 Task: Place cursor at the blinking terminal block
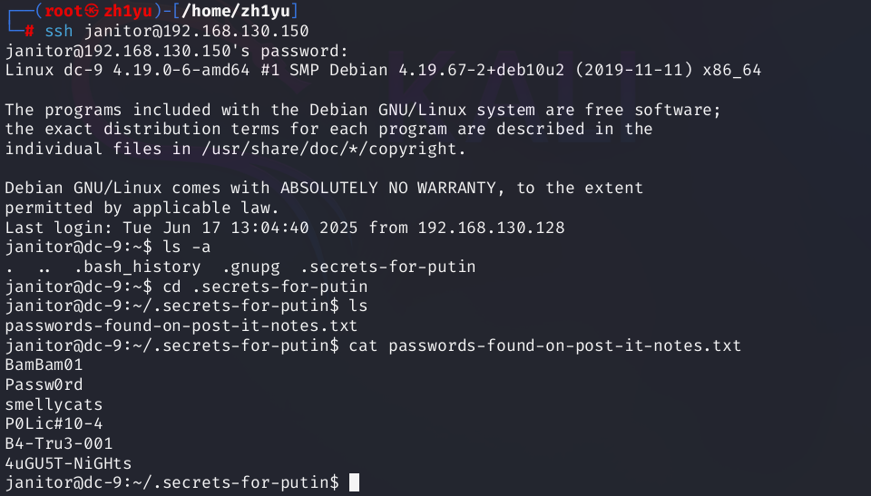point(354,482)
